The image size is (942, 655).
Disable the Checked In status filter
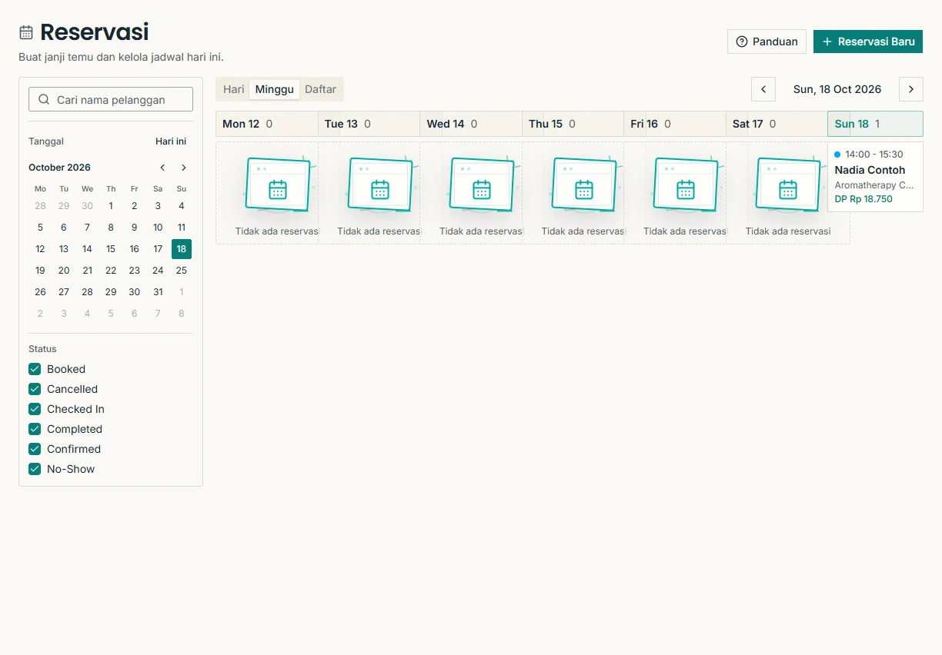click(35, 409)
